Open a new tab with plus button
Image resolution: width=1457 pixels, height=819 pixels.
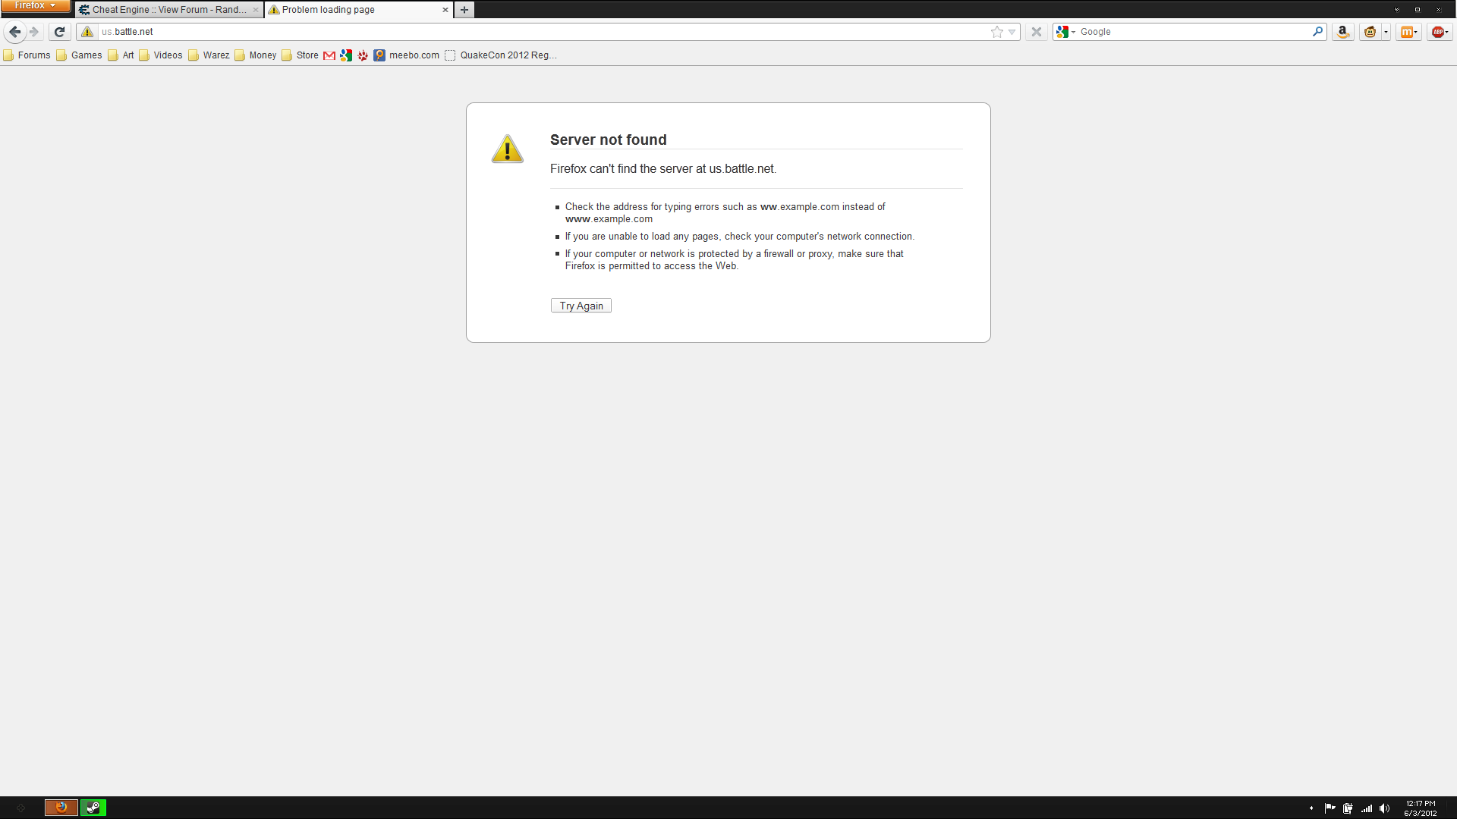coord(464,10)
